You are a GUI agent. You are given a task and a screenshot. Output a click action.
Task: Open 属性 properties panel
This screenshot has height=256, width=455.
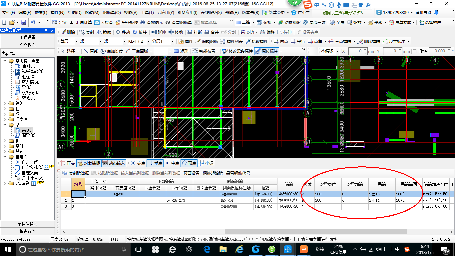pos(186,41)
